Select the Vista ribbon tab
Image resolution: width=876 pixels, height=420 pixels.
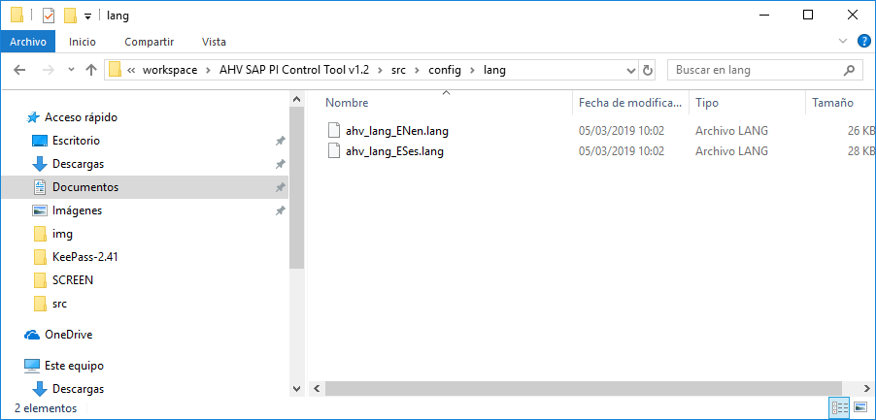click(x=214, y=42)
